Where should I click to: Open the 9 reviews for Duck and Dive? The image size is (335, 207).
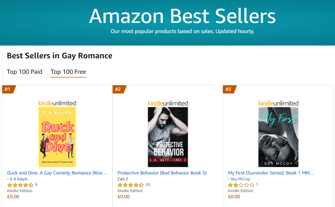[36, 185]
